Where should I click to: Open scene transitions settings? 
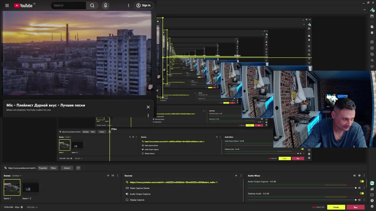coord(113,176)
